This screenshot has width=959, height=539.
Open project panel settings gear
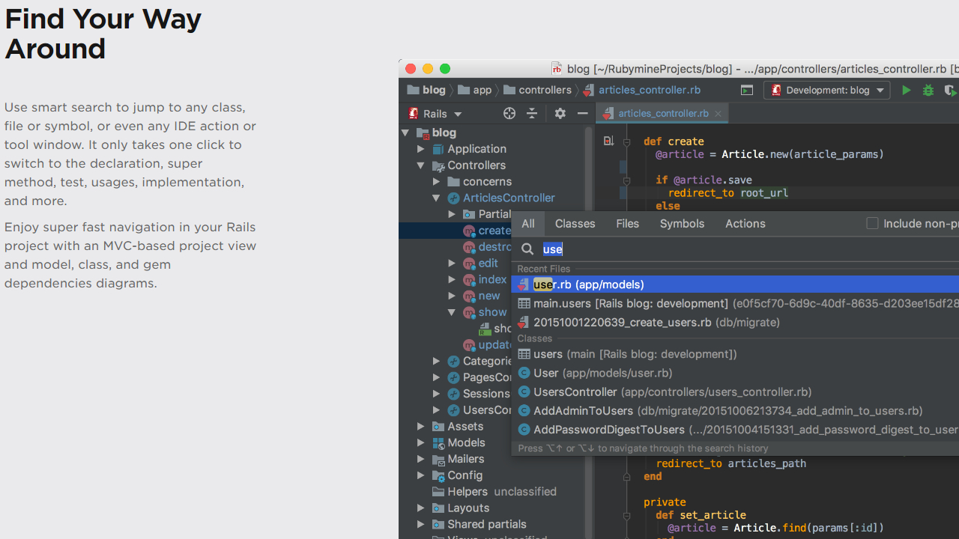coord(560,114)
